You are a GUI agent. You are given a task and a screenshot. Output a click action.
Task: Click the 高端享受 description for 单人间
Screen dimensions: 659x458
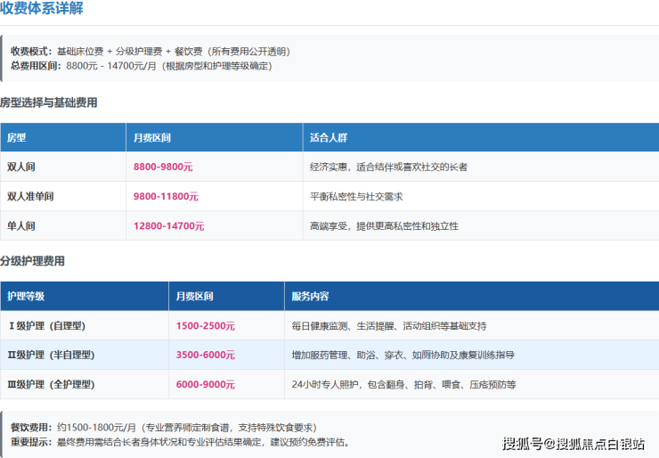(x=384, y=226)
